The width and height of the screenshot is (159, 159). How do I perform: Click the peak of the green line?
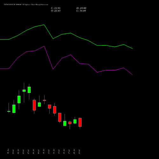(44, 25)
